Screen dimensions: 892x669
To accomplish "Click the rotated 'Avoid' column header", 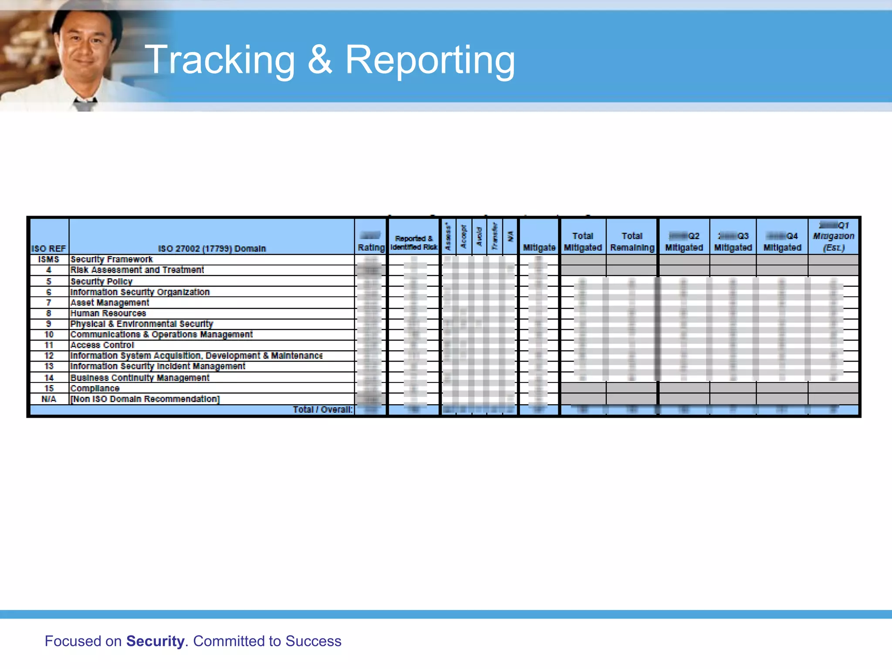I will [479, 237].
